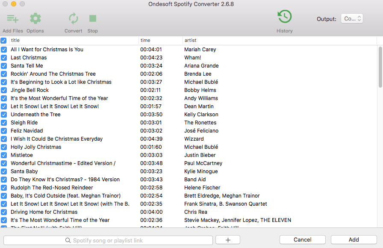The width and height of the screenshot is (383, 248).
Task: Focus the Spotify song or playlist link field
Action: pyautogui.click(x=108, y=240)
